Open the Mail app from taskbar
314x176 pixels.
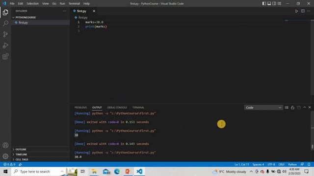[106, 172]
